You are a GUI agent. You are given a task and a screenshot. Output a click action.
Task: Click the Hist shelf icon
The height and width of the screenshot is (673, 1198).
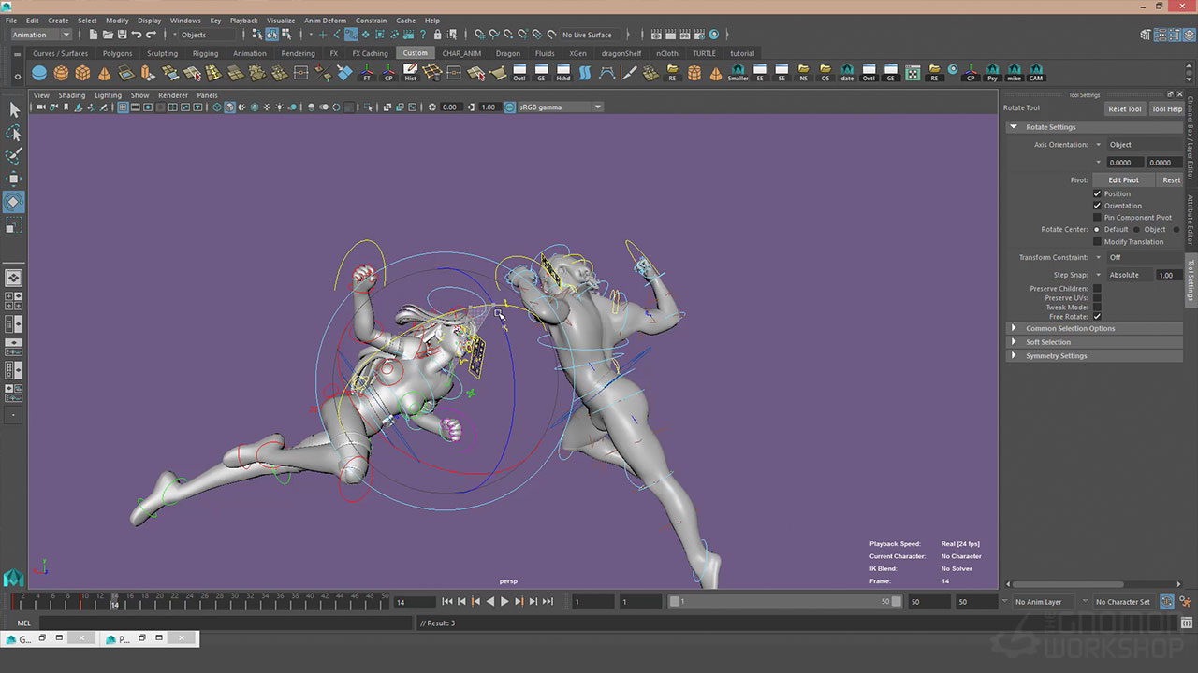point(410,73)
